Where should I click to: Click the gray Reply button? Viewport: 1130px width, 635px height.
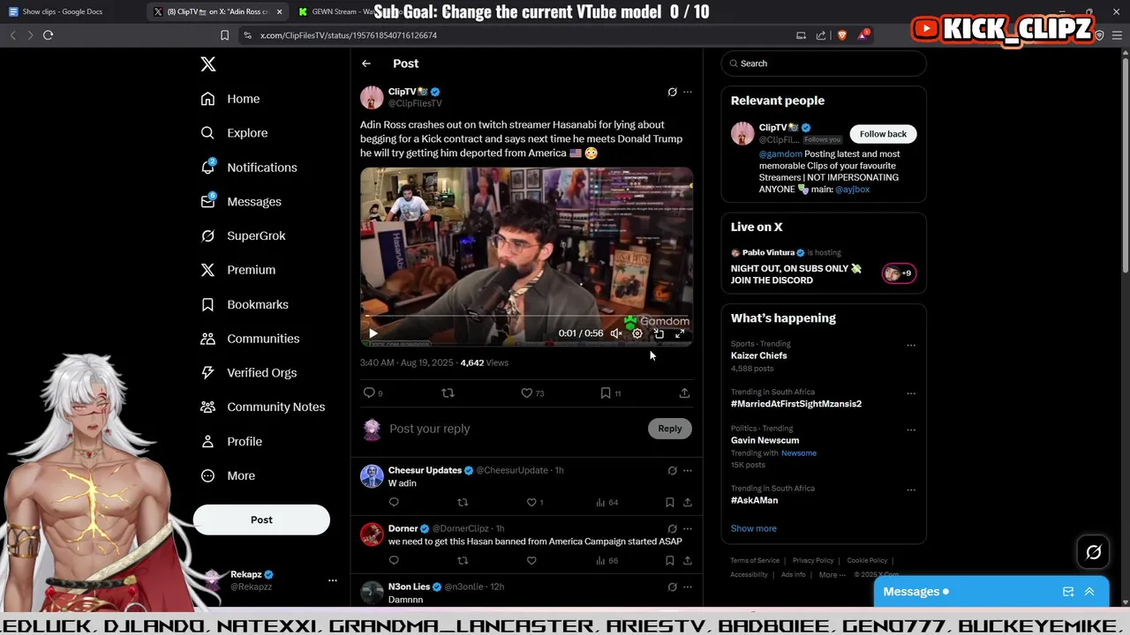coord(670,429)
